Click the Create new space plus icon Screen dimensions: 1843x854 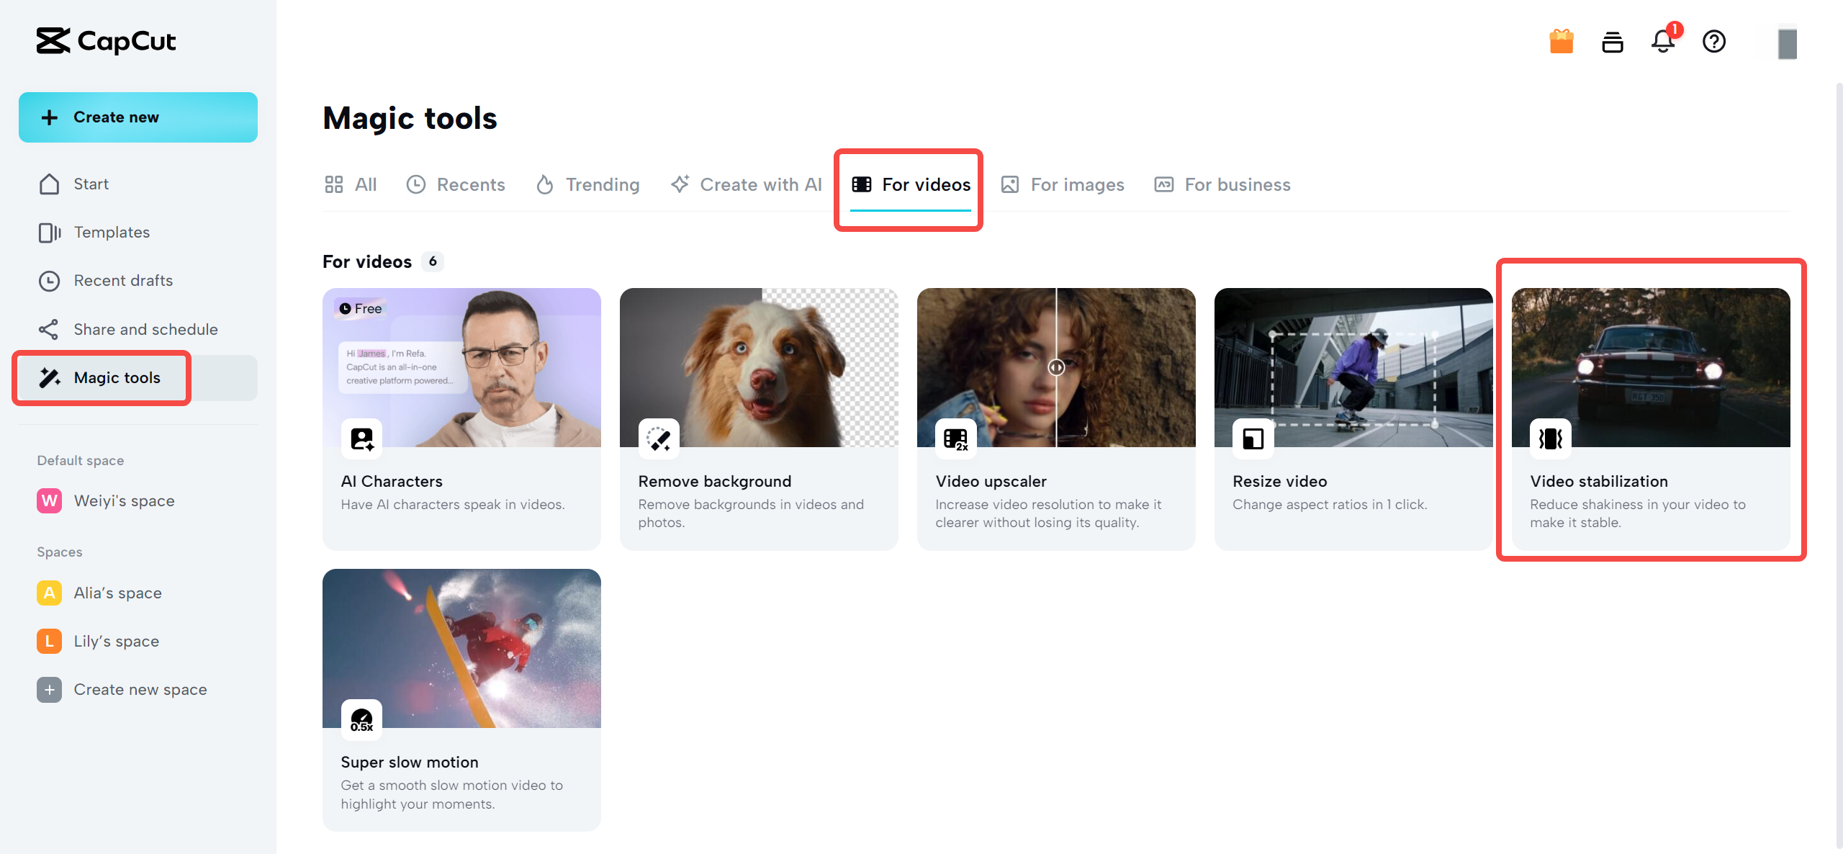pos(49,690)
